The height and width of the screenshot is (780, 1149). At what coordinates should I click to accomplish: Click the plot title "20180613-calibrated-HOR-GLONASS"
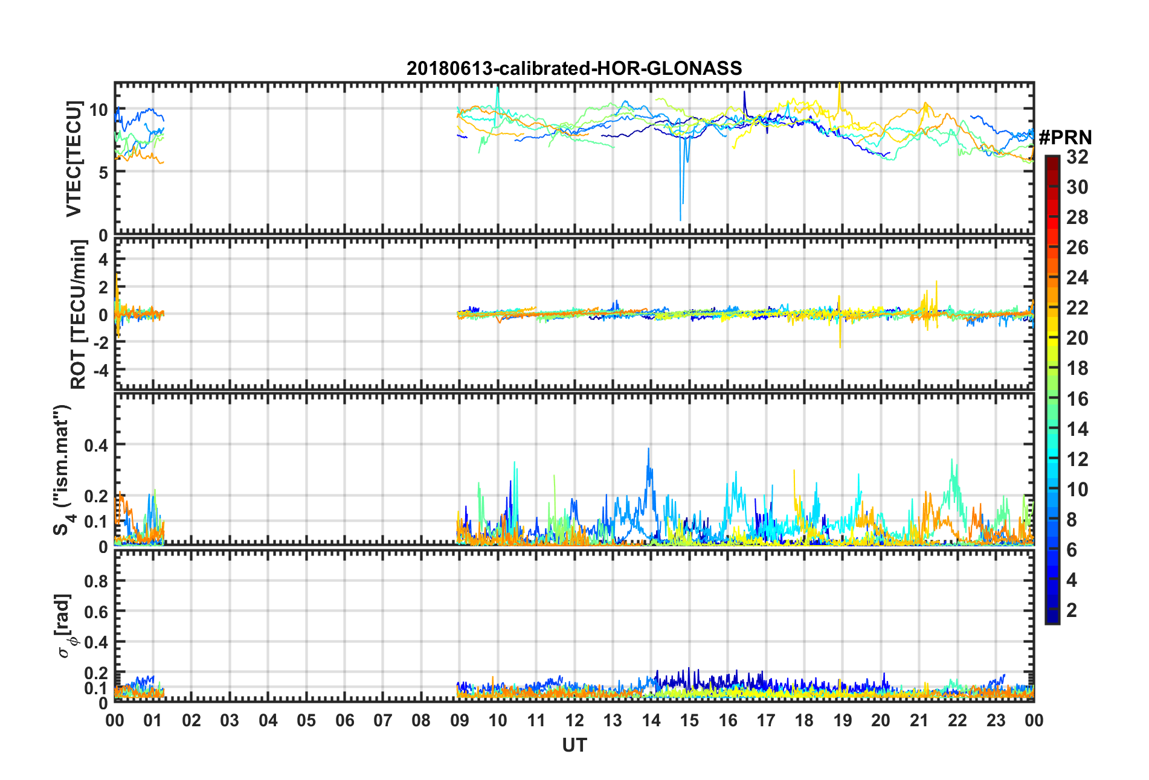[x=574, y=68]
